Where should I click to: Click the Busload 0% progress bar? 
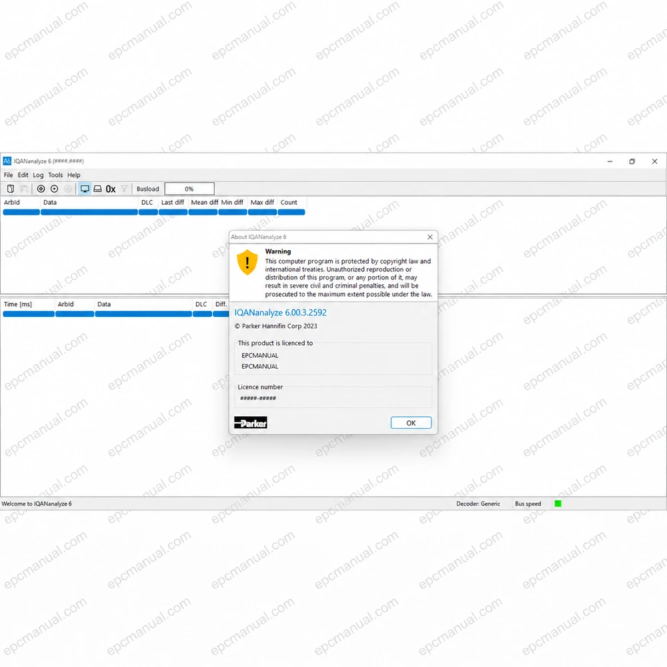click(189, 189)
